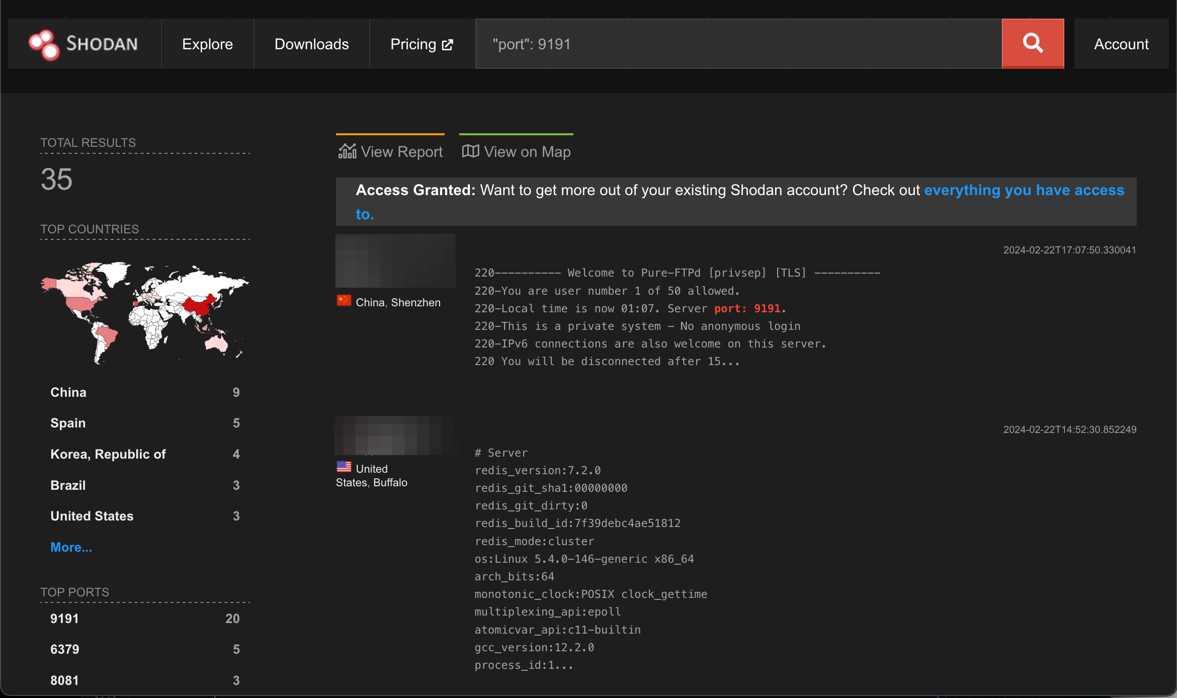This screenshot has width=1177, height=698.
Task: Filter results by Spain
Action: pos(68,423)
